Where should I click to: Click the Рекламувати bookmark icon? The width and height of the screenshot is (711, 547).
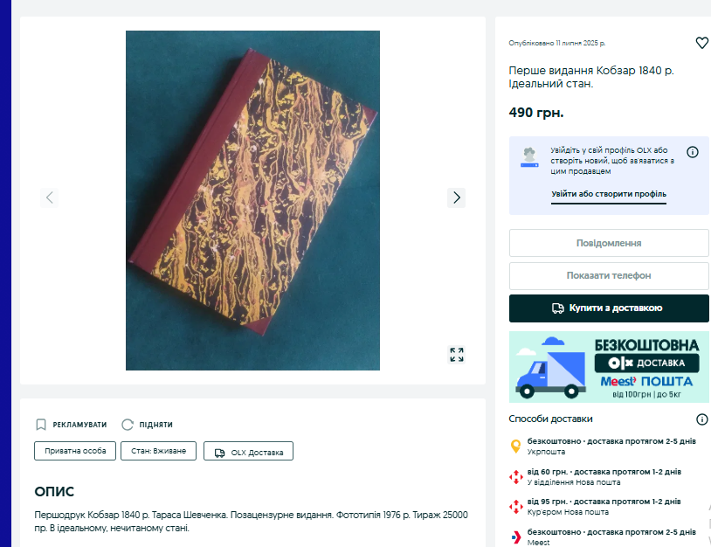tap(41, 425)
